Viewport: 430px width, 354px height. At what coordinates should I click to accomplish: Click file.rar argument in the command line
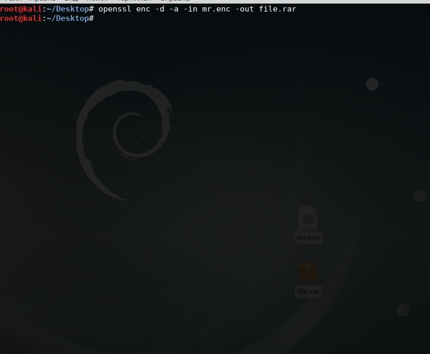278,9
